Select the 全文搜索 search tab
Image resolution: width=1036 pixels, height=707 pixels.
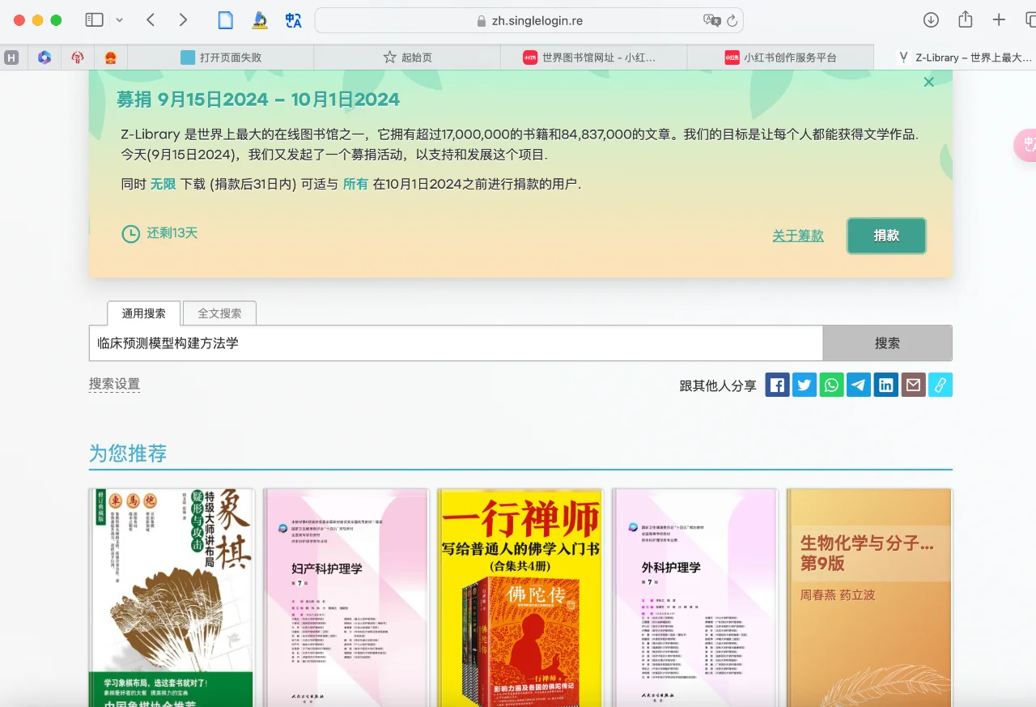point(219,313)
